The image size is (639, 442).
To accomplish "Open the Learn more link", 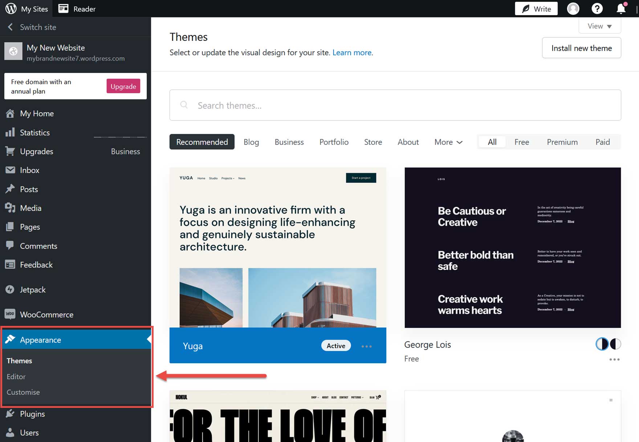I will click(352, 53).
